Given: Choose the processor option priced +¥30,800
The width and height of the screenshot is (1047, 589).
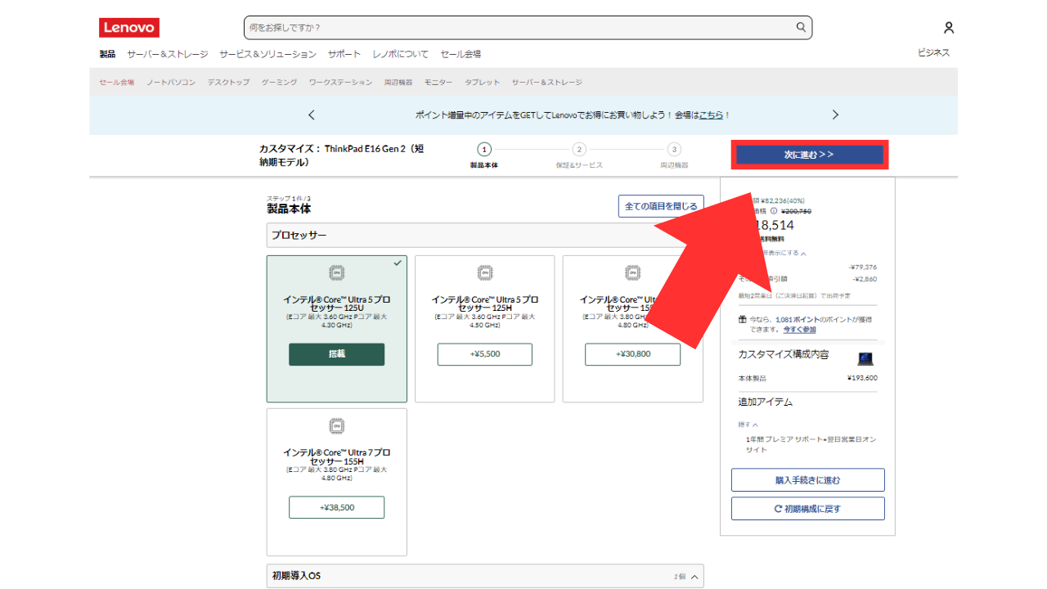Looking at the screenshot, I should point(631,354).
